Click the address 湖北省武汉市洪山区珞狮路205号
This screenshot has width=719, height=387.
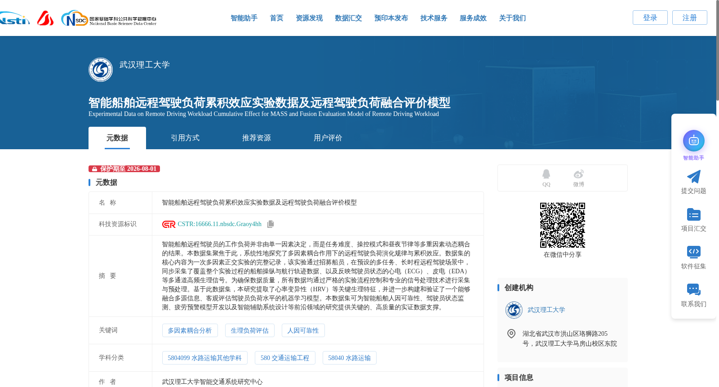(569, 338)
